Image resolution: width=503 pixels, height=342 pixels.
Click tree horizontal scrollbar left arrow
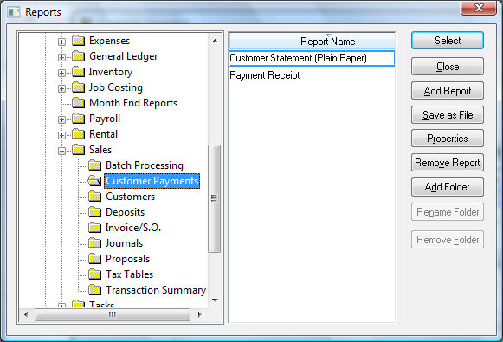coord(26,315)
